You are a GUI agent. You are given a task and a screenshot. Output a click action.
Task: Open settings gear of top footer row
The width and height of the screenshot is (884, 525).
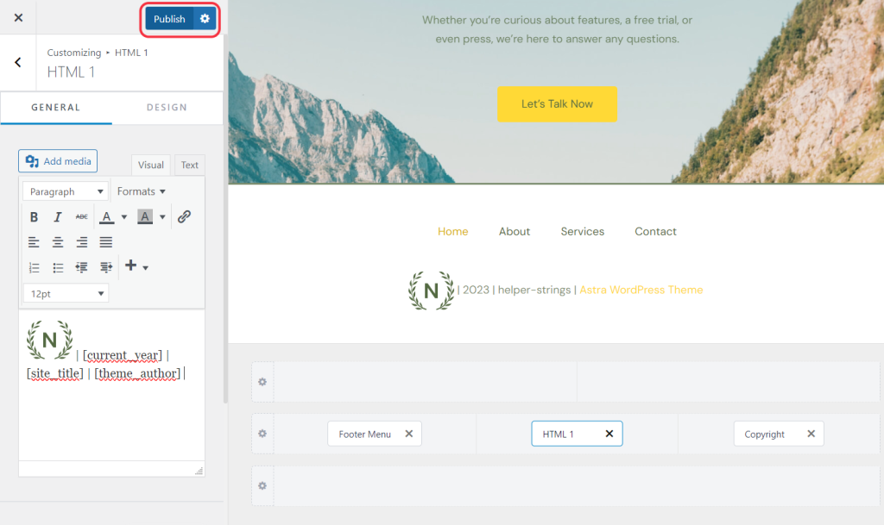(x=262, y=382)
